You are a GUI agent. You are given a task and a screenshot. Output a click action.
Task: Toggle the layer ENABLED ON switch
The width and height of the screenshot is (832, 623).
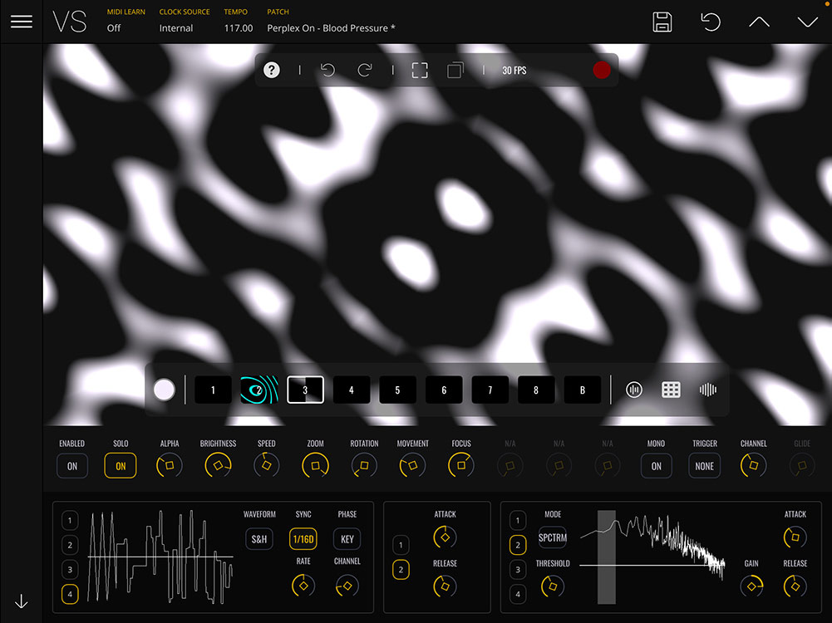(x=72, y=466)
